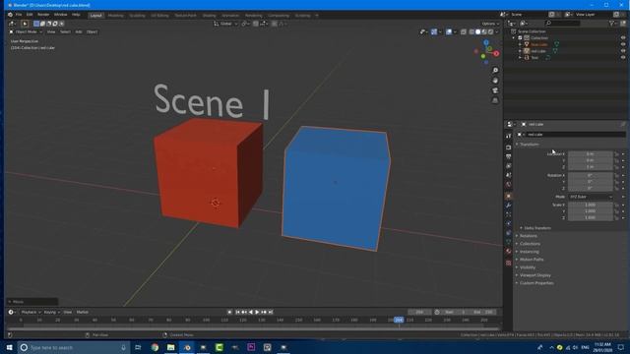Open the Object properties tab
The image size is (630, 354).
tap(508, 196)
